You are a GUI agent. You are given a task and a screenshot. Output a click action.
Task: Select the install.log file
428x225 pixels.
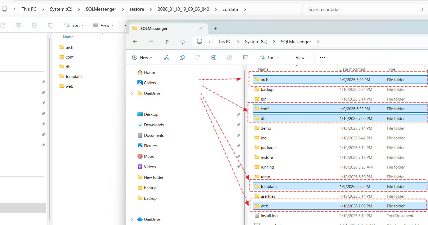pos(340,216)
